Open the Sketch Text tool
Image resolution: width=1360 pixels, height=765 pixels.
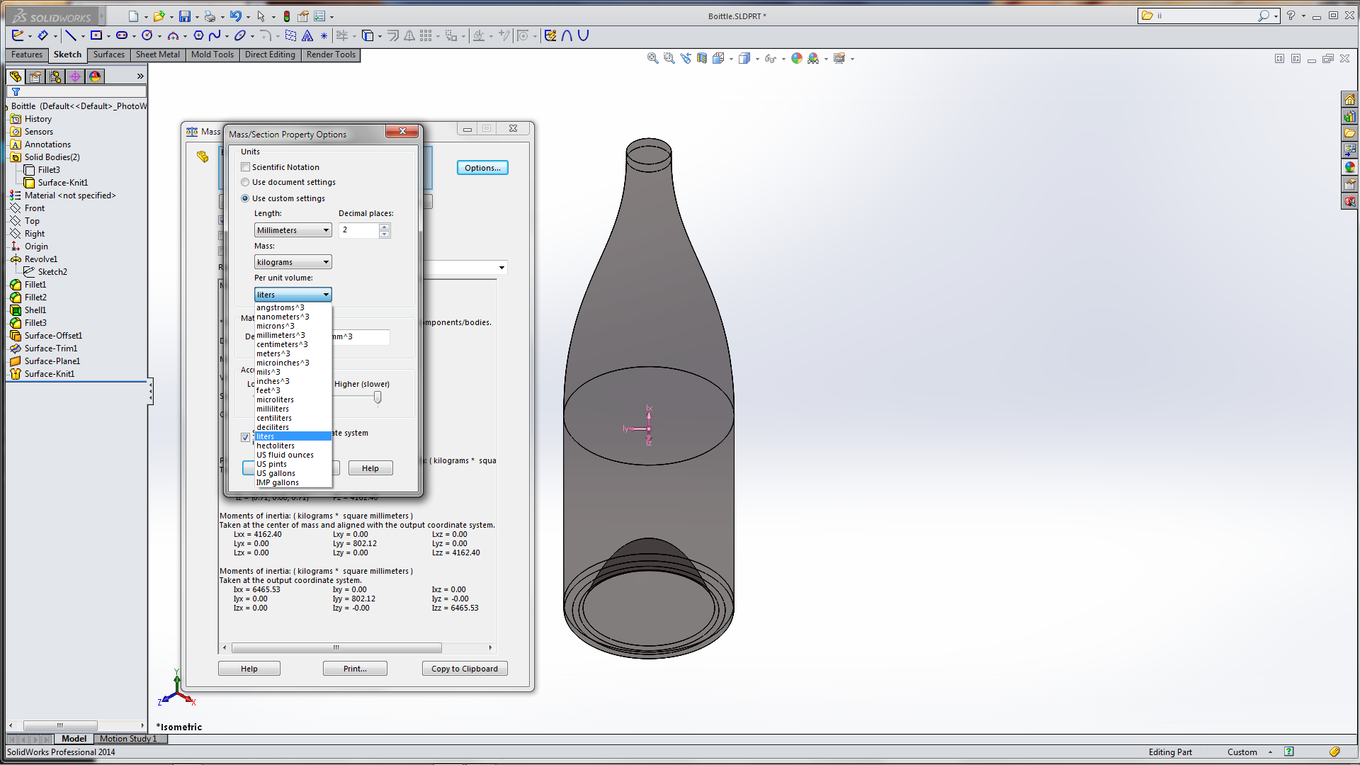click(307, 35)
